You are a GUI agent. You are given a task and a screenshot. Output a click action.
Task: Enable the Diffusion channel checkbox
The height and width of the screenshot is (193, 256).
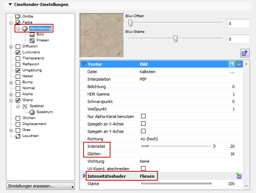tap(18, 47)
